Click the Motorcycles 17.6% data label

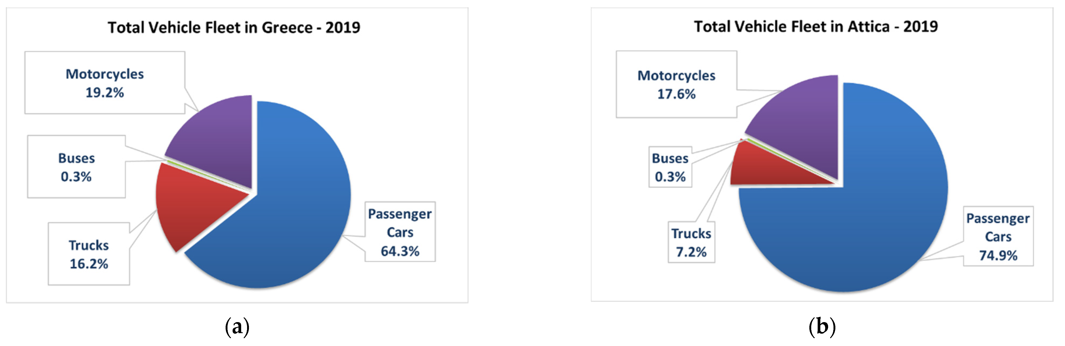676,85
